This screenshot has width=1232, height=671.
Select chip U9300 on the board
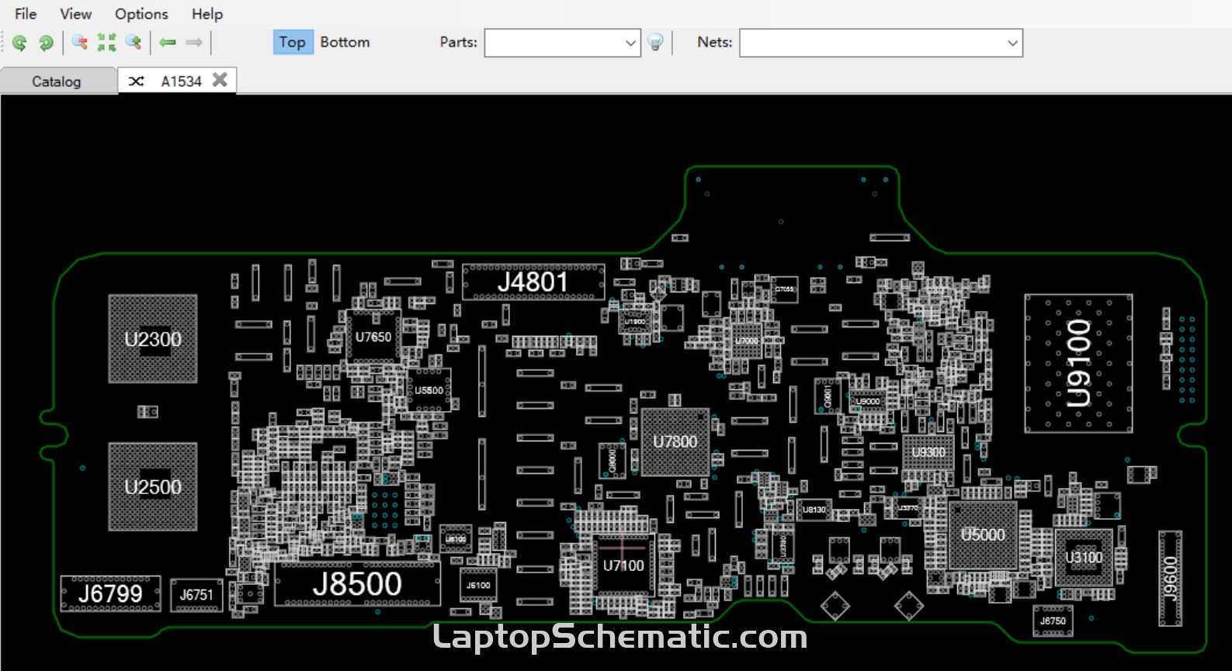click(x=928, y=452)
